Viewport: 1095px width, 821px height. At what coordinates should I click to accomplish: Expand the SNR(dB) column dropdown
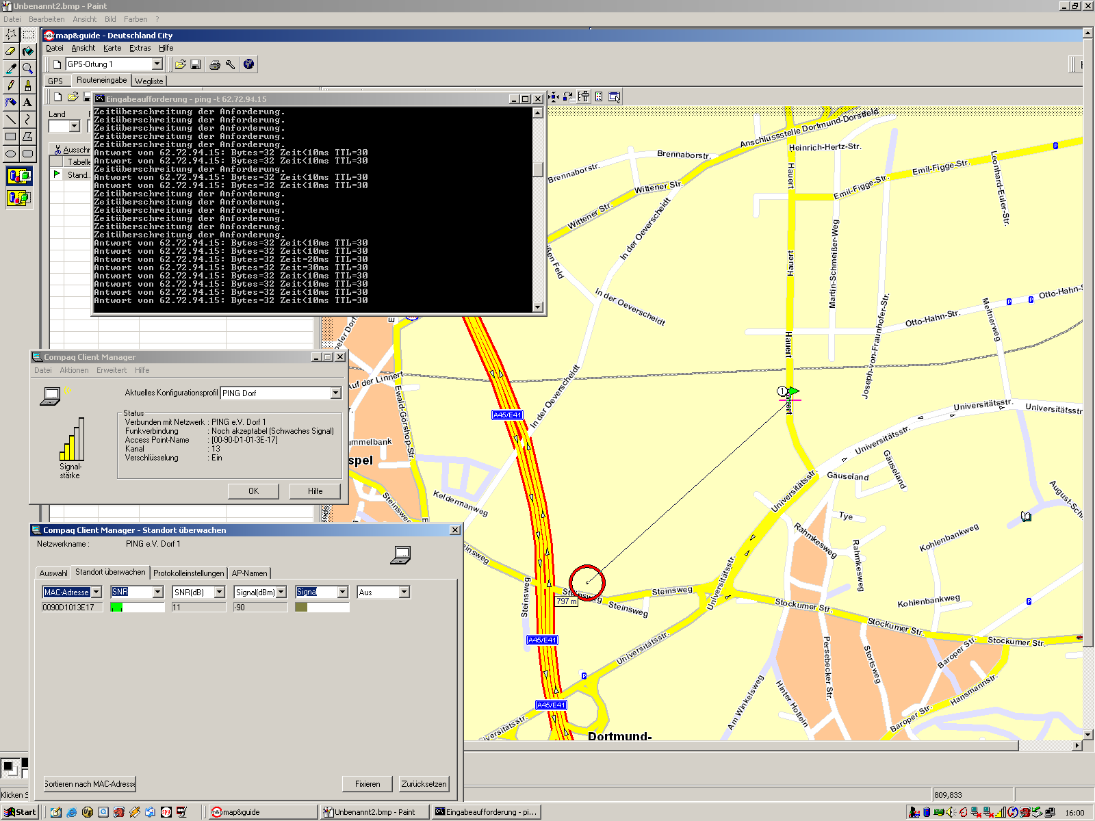220,592
